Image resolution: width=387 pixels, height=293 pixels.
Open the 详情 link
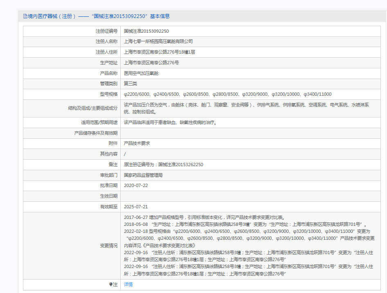click(128, 284)
